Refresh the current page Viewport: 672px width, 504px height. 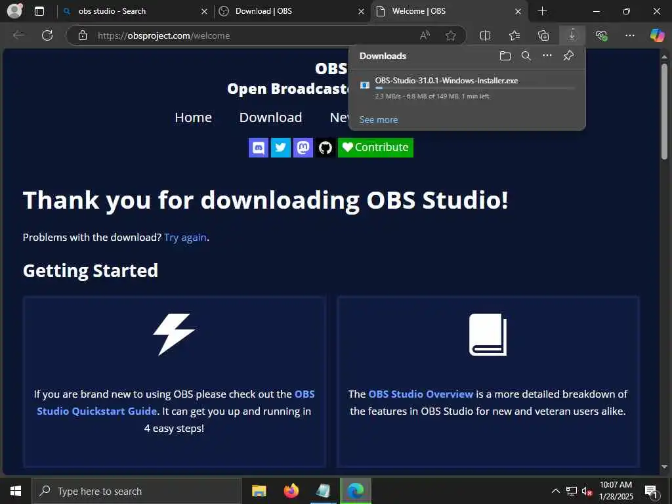point(47,35)
